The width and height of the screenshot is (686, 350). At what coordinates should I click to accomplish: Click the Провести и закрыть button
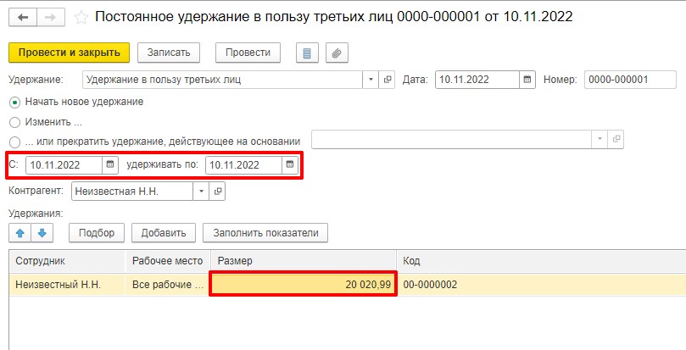(x=70, y=53)
